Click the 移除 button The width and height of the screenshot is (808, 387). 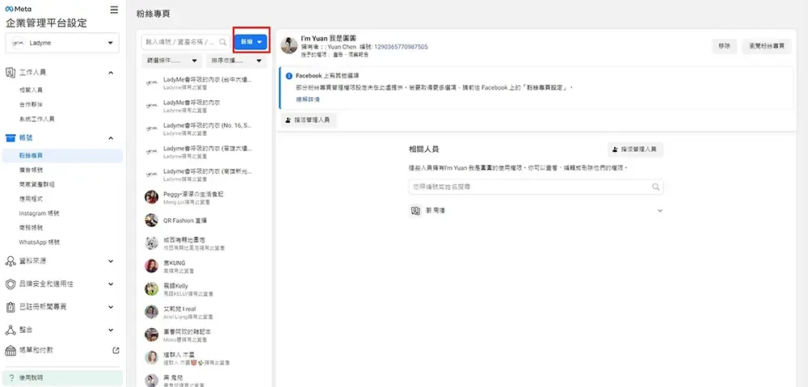pyautogui.click(x=724, y=46)
